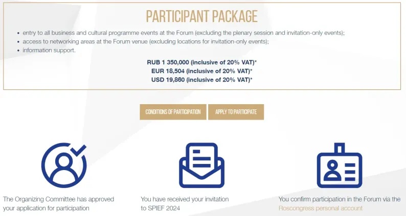Select the RUB 1 350,000 price line

tap(201, 62)
